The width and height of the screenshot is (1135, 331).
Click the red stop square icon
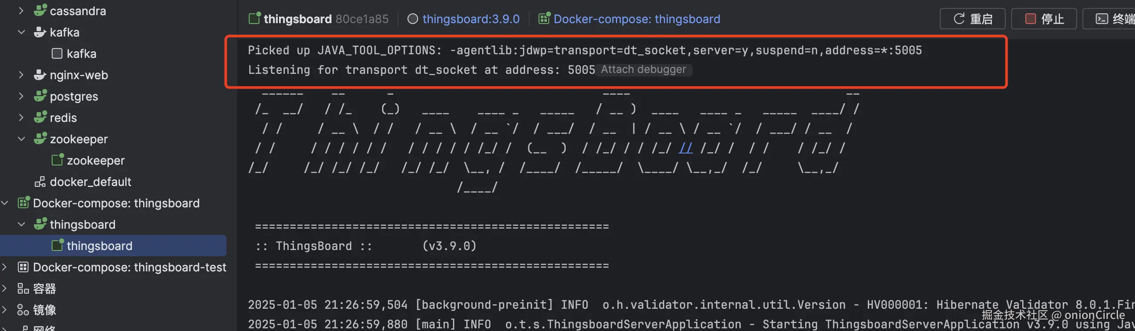click(1030, 19)
